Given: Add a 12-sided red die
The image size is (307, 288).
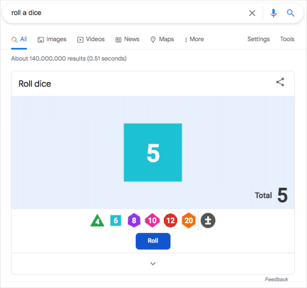Looking at the screenshot, I should click(x=170, y=221).
